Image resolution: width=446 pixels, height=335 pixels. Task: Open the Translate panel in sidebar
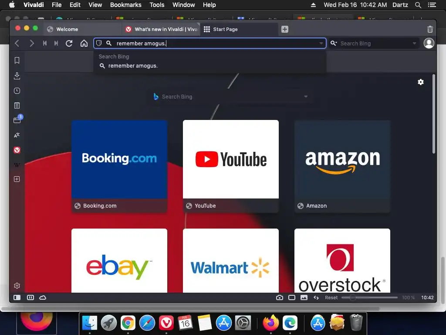tap(17, 135)
